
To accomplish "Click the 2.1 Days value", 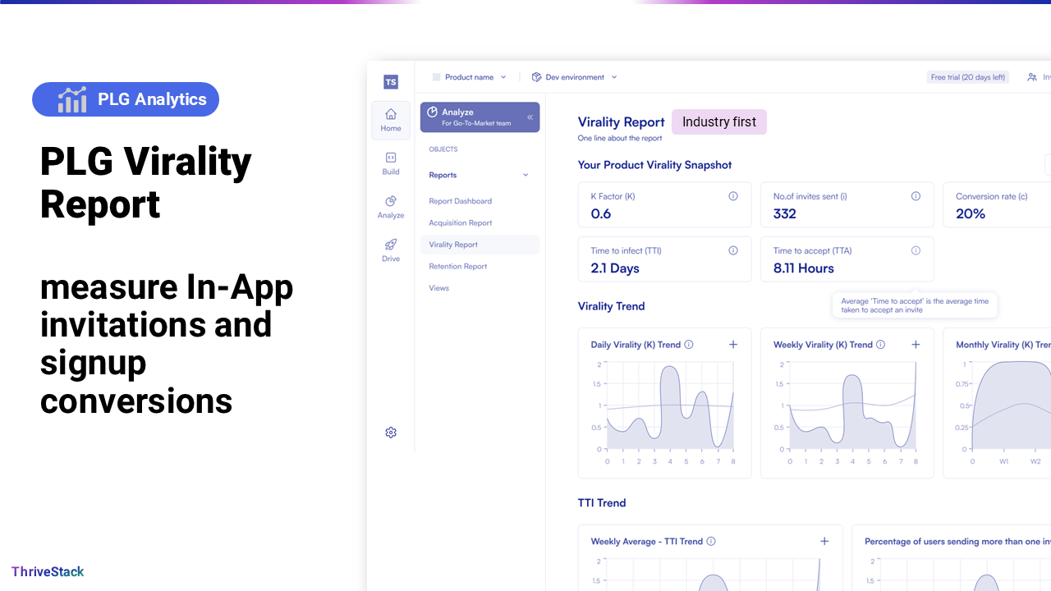I will point(615,268).
